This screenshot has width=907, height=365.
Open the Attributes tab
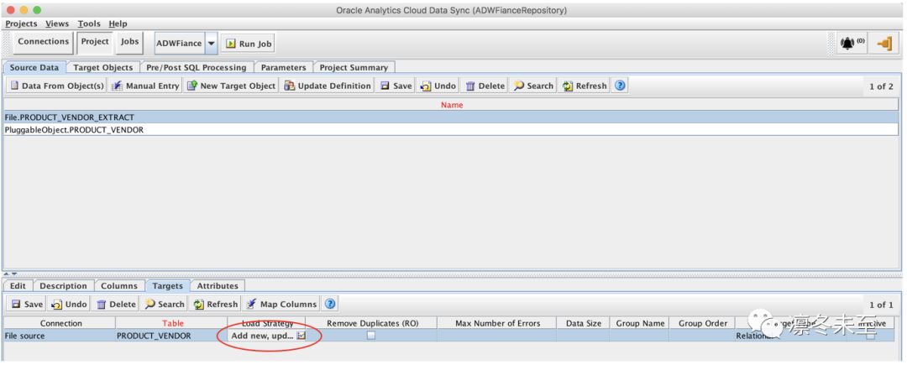[218, 286]
